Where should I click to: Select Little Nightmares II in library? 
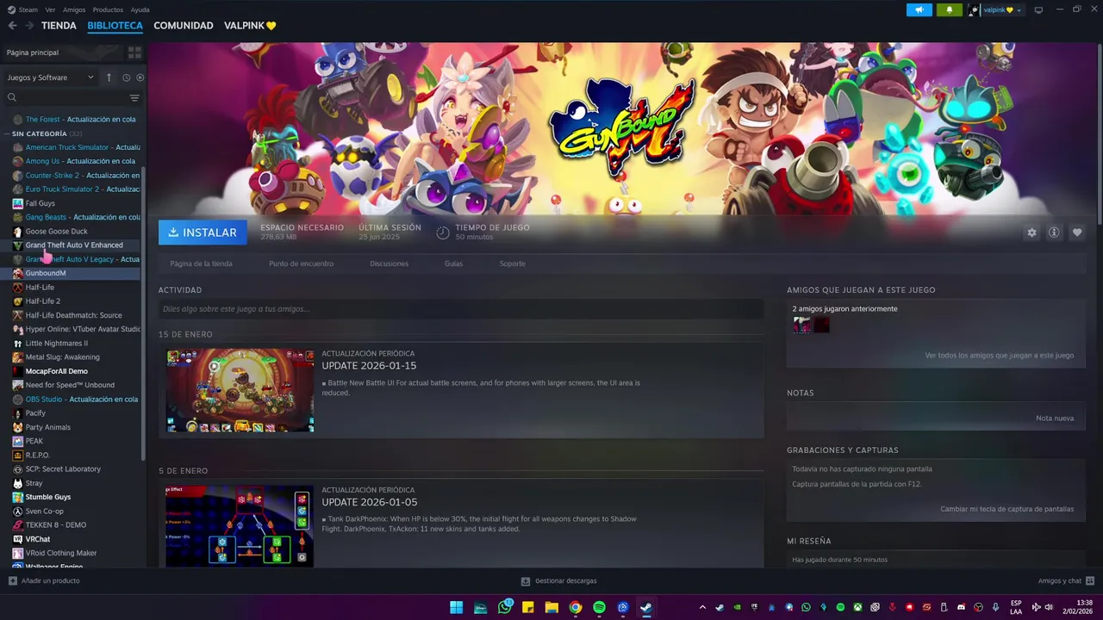(x=56, y=344)
